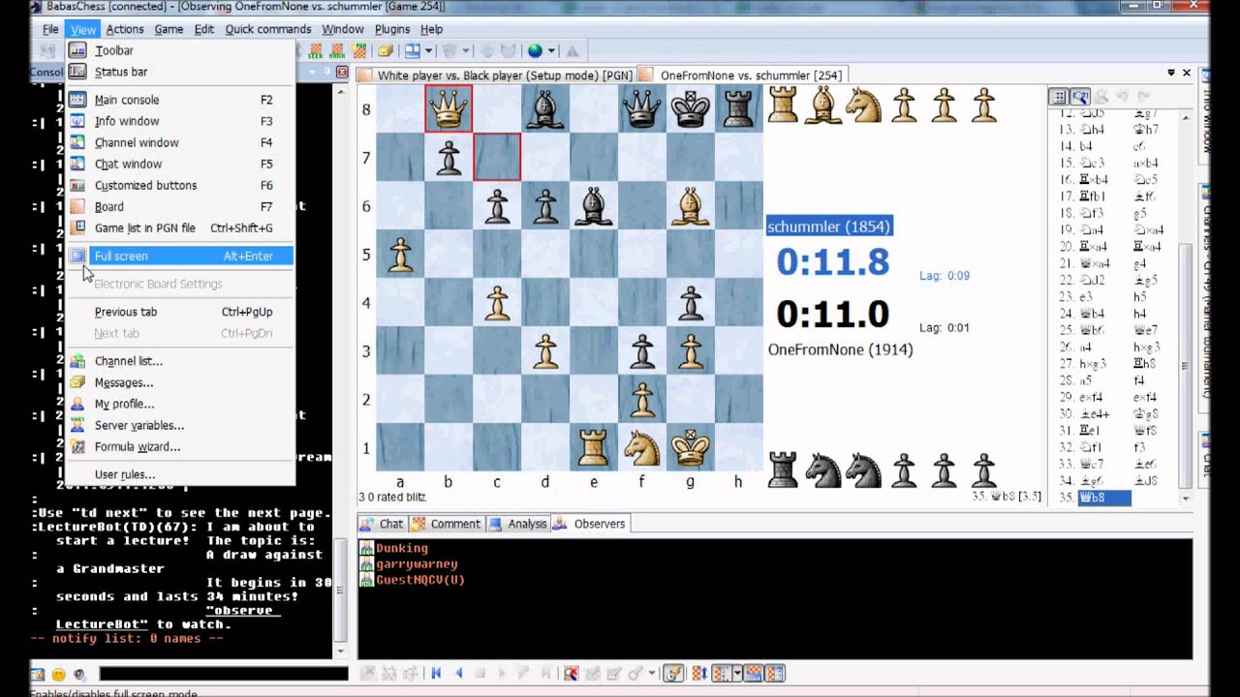Toggle Toolbar in the View menu
The height and width of the screenshot is (697, 1240).
(179, 50)
